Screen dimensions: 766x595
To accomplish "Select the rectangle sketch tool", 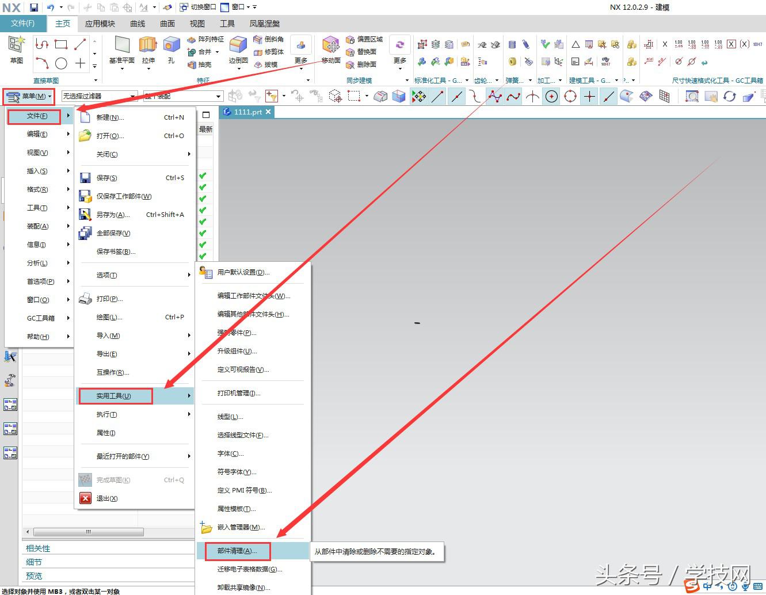I will point(61,44).
